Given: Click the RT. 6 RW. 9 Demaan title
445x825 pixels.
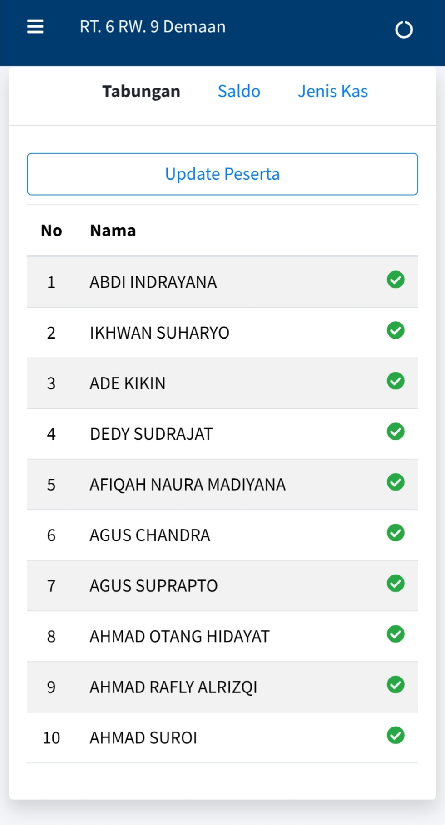Looking at the screenshot, I should (x=153, y=27).
